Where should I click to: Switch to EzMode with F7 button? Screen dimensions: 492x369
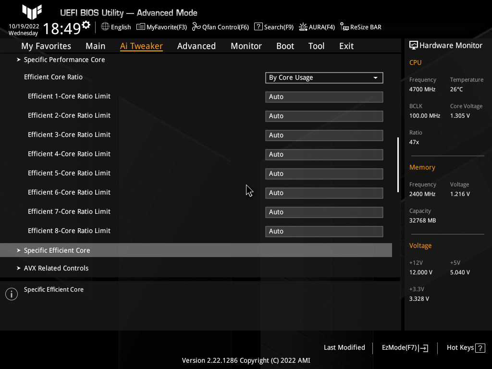click(x=404, y=347)
